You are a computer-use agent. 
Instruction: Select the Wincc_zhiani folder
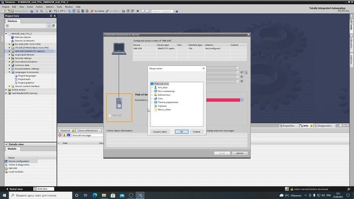pos(164,109)
